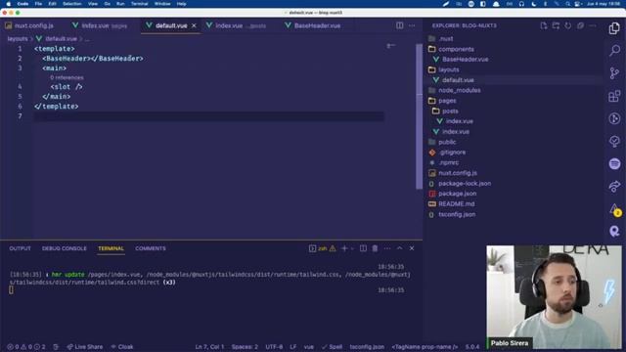Open editor more actions ellipsis
626x352 pixels.
pyautogui.click(x=412, y=25)
